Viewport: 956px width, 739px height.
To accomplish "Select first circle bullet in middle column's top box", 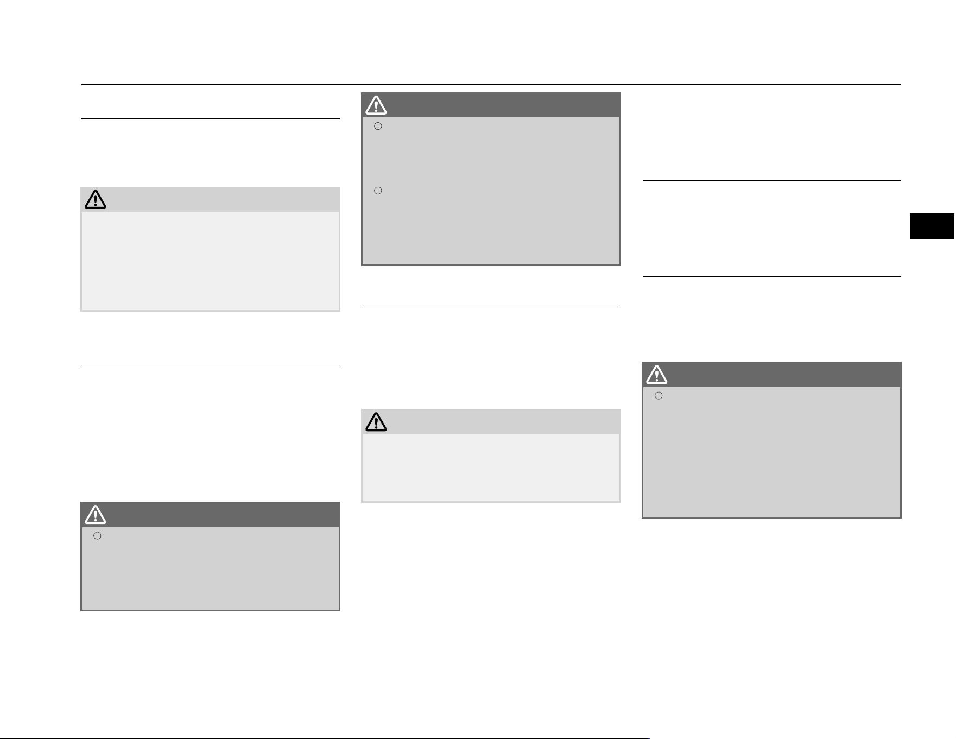I will pos(378,127).
